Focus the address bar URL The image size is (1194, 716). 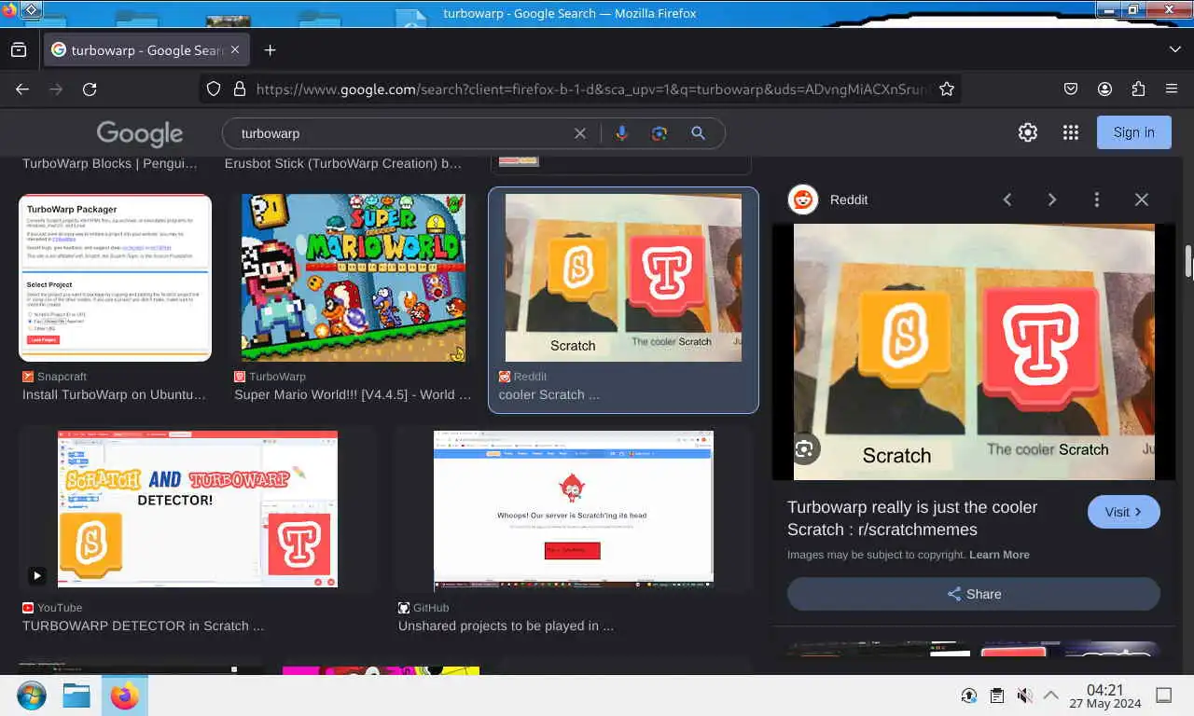(592, 89)
